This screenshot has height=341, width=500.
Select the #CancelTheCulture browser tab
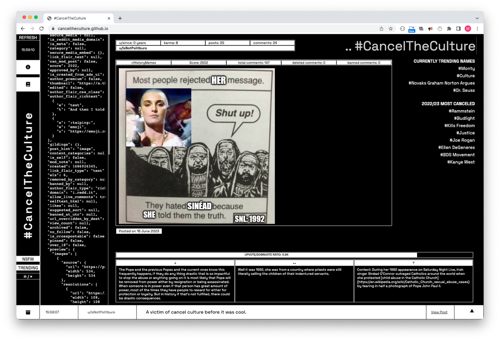point(78,18)
